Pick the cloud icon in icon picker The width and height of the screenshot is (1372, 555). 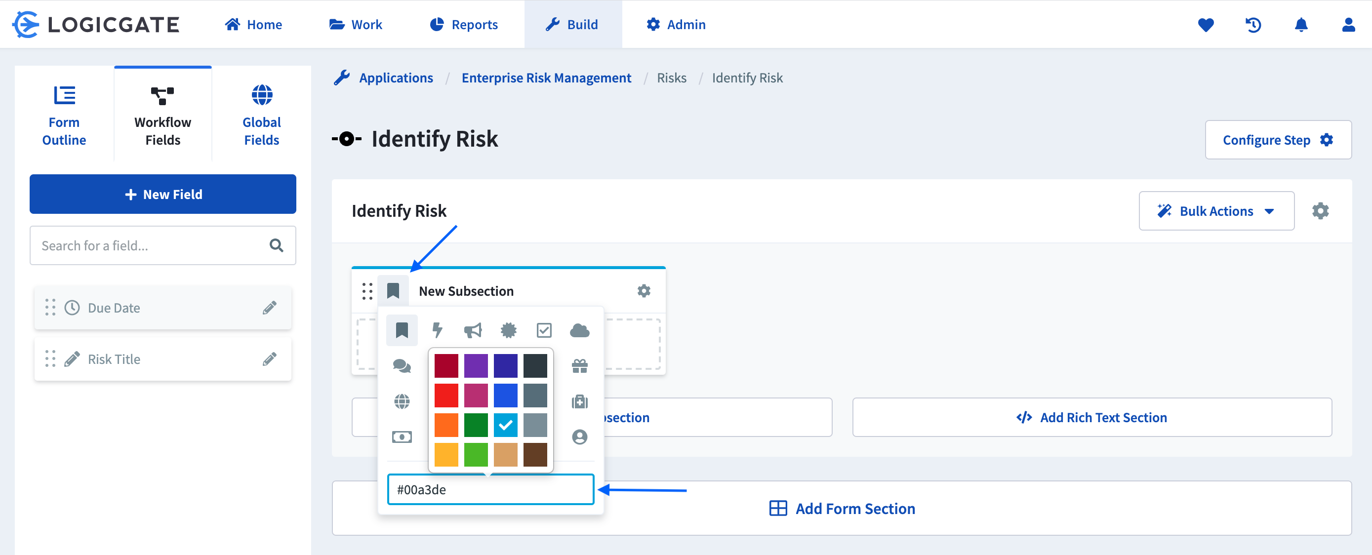pyautogui.click(x=579, y=330)
